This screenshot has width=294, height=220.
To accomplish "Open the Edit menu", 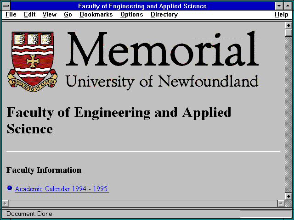I will click(x=29, y=15).
